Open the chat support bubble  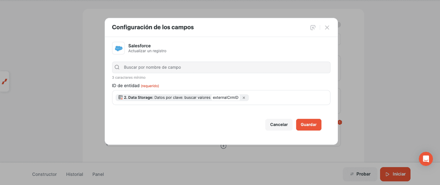point(426,159)
